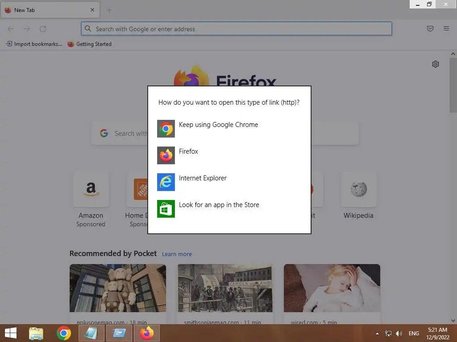
Task: Launch Google Chrome from taskbar
Action: (64, 333)
